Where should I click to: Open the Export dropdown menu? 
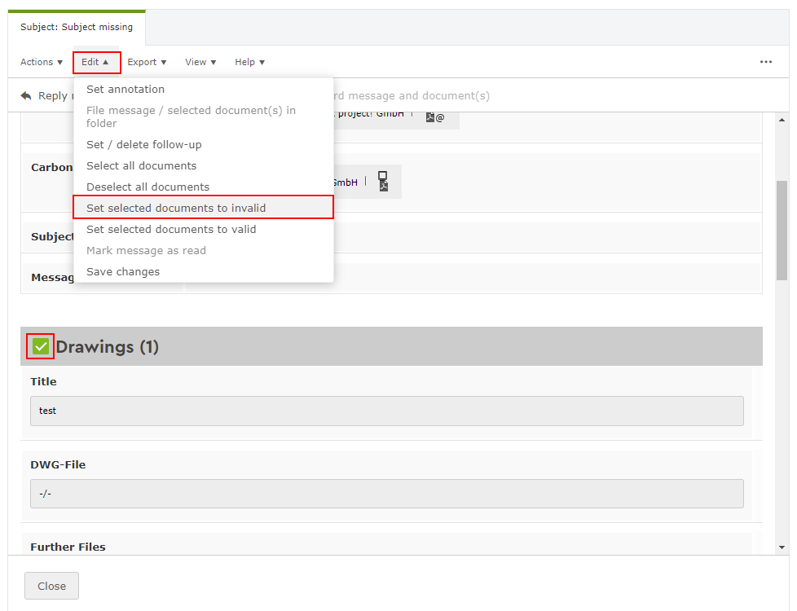(147, 62)
